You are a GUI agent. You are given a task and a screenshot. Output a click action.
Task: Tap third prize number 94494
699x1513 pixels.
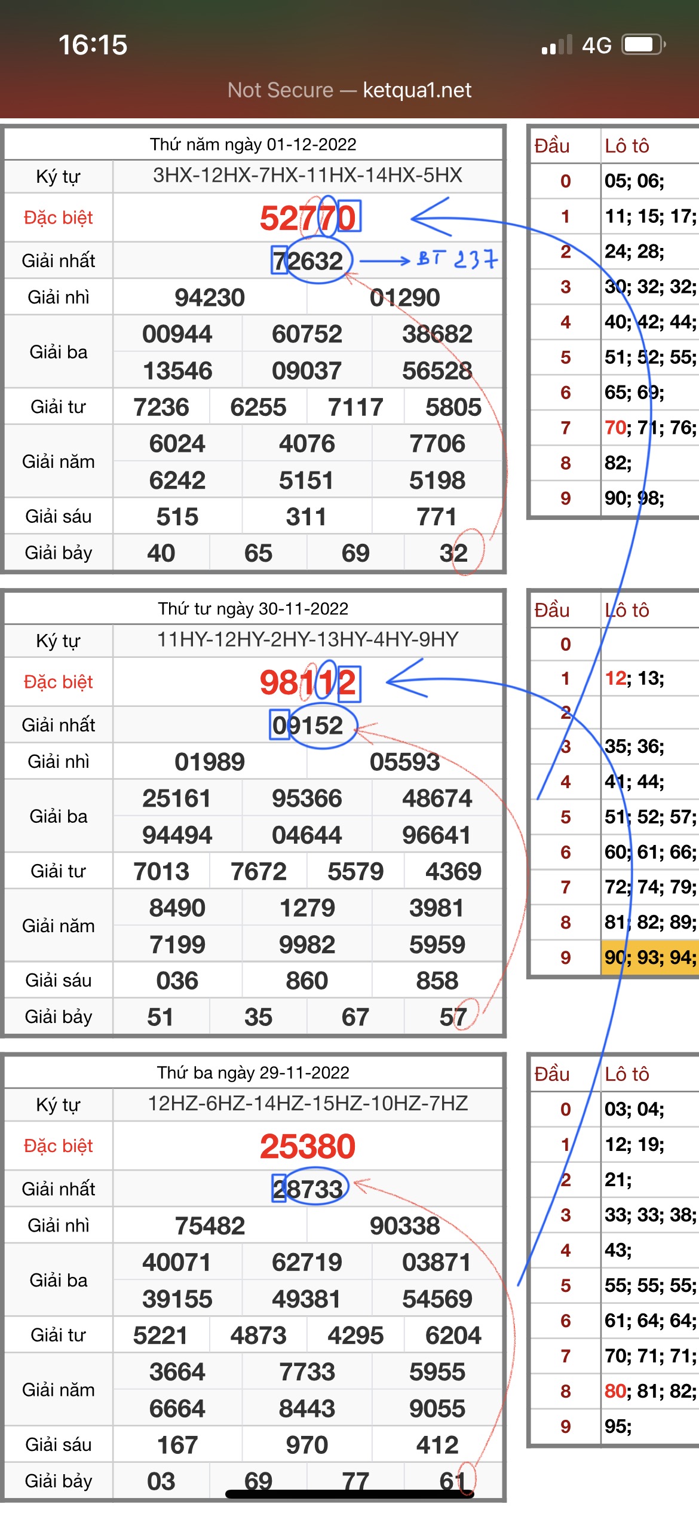click(x=177, y=835)
